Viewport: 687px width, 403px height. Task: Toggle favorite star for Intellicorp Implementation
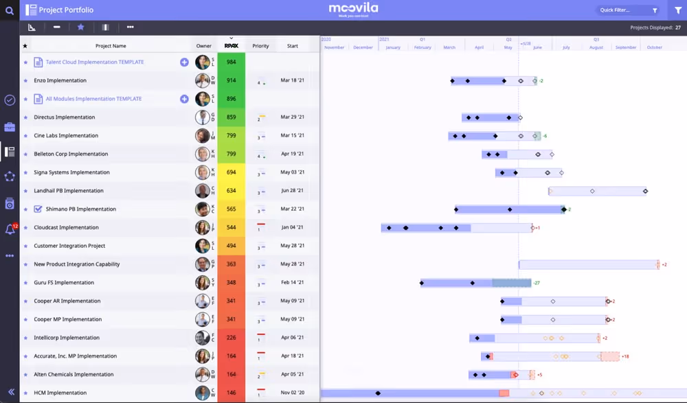click(25, 338)
